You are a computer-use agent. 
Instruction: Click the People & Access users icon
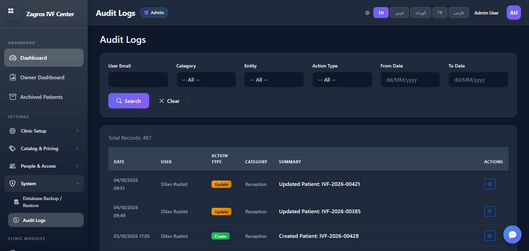click(x=13, y=166)
